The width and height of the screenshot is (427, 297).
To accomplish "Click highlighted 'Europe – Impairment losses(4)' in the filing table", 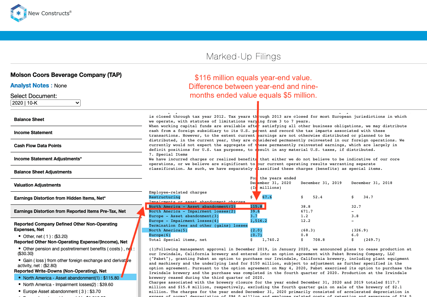I will point(184,221).
